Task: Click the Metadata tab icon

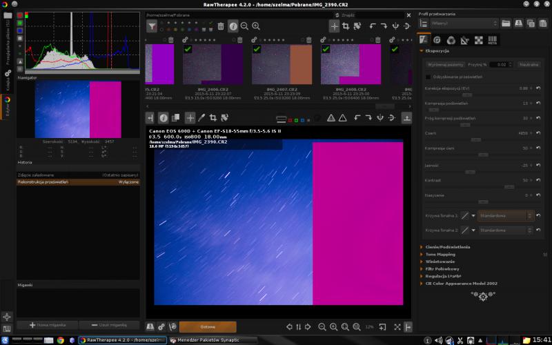Action: pyautogui.click(x=492, y=39)
